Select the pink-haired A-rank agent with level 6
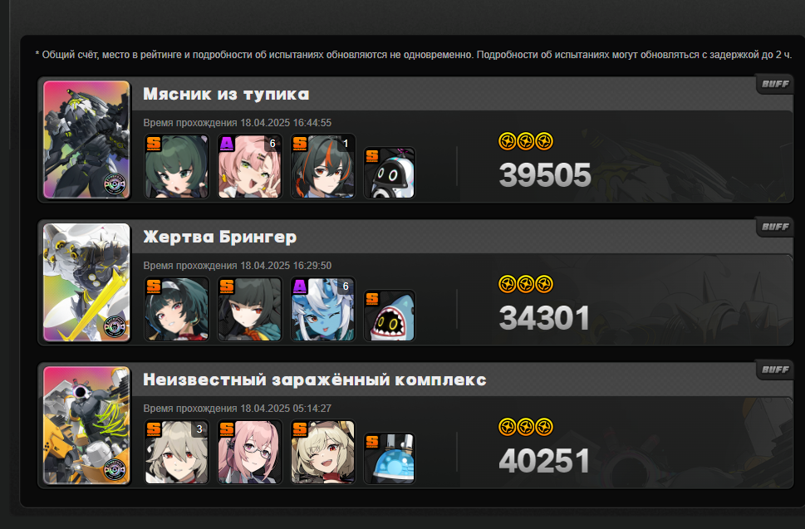 249,166
